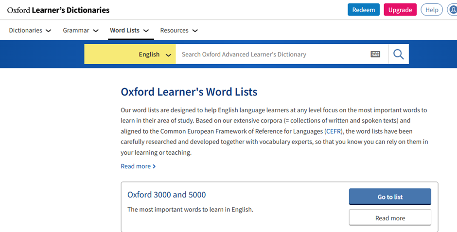Image resolution: width=457 pixels, height=232 pixels.
Task: Open the Dictionaries menu
Action: (x=30, y=30)
